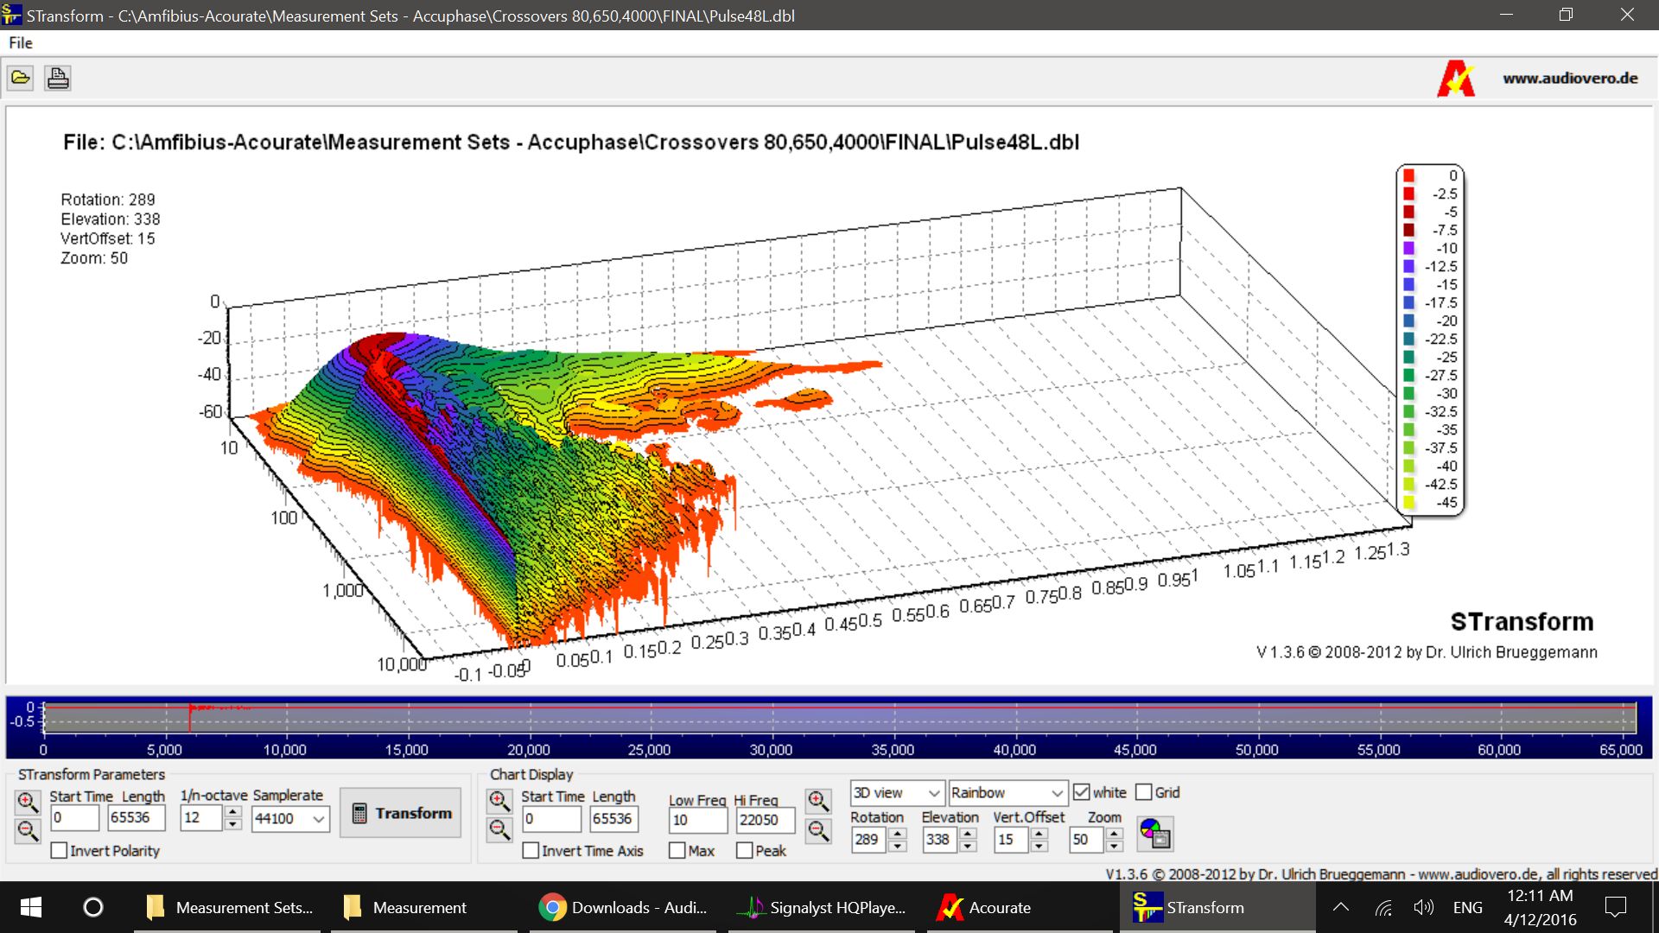The width and height of the screenshot is (1659, 933).
Task: Click the Elevation value field
Action: coord(941,840)
